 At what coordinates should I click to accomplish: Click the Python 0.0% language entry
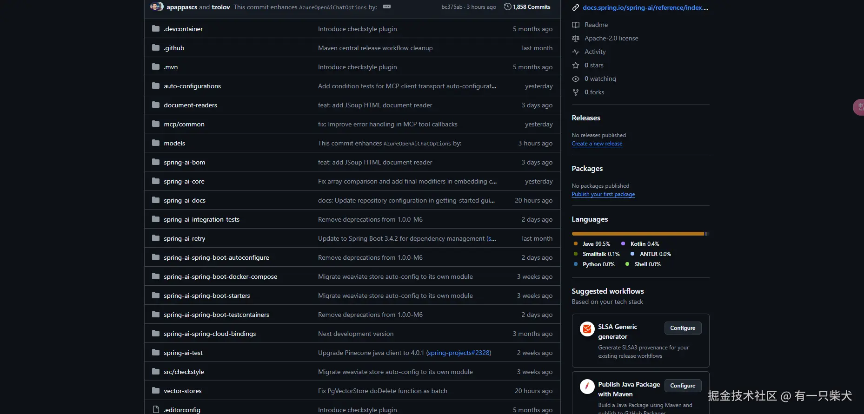coord(594,264)
